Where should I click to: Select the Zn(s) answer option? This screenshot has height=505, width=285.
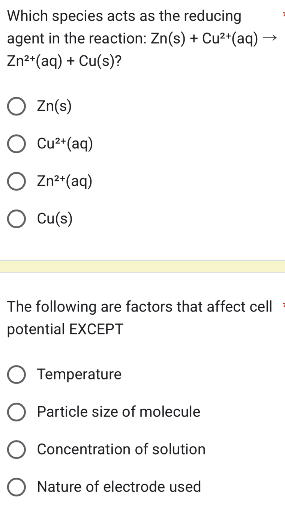click(16, 106)
